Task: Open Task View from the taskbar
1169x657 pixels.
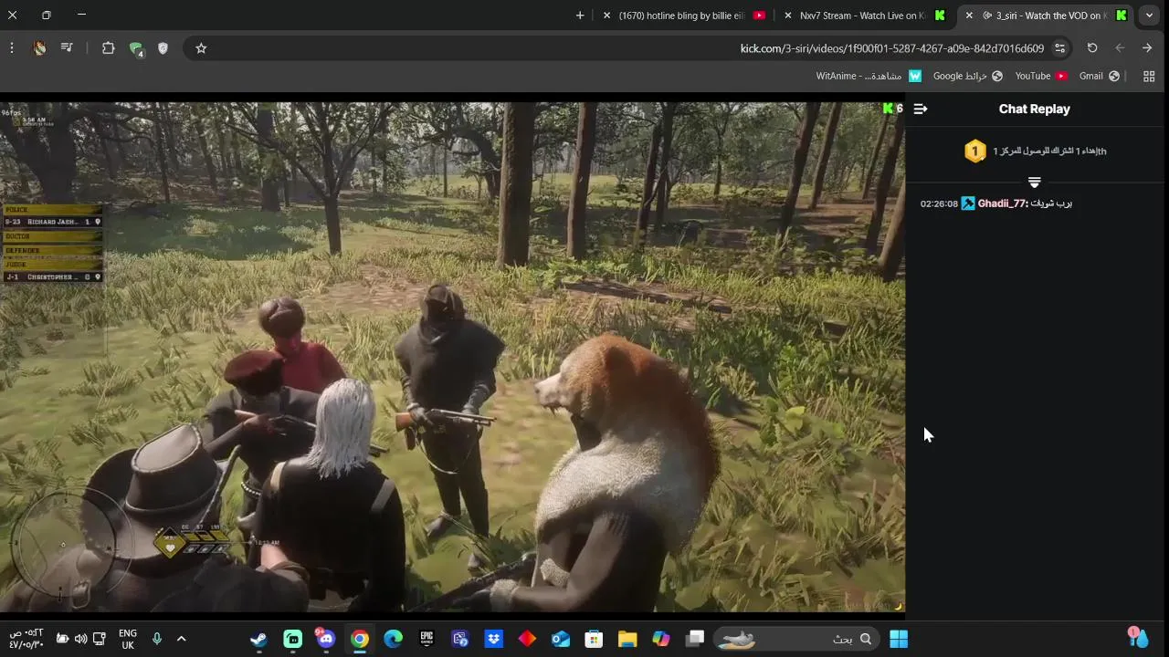Action: 695,639
